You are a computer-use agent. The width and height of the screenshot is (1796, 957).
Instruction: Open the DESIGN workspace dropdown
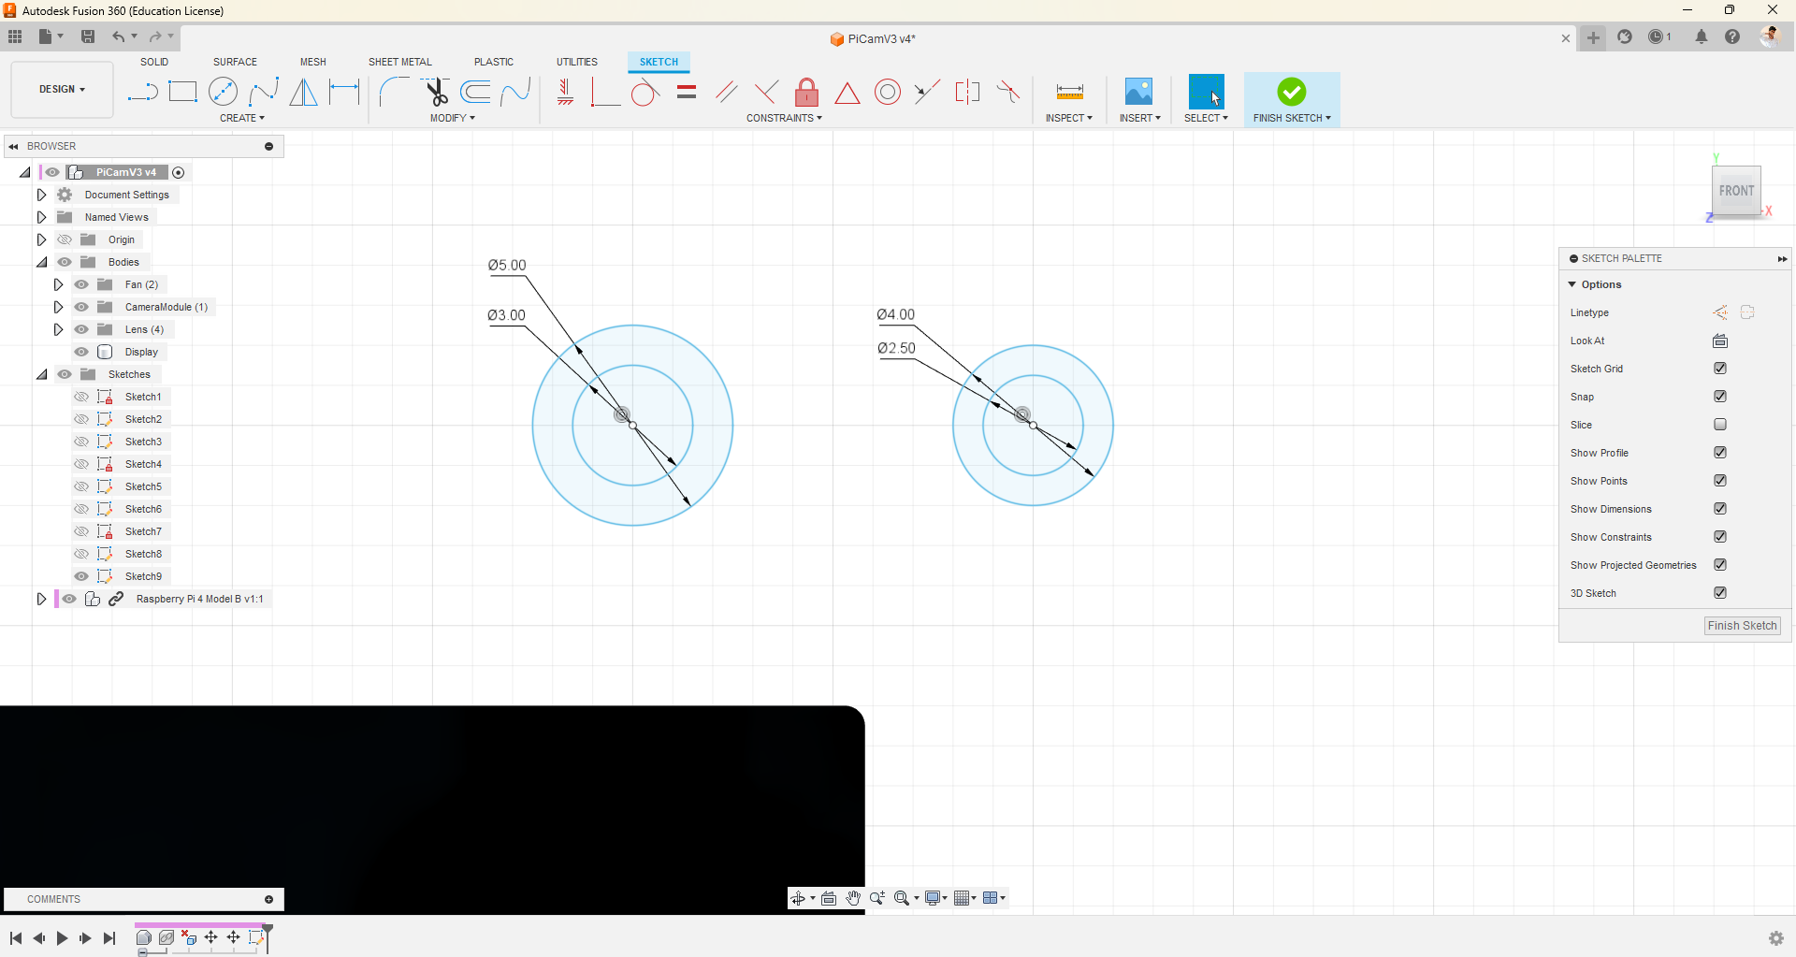click(62, 90)
